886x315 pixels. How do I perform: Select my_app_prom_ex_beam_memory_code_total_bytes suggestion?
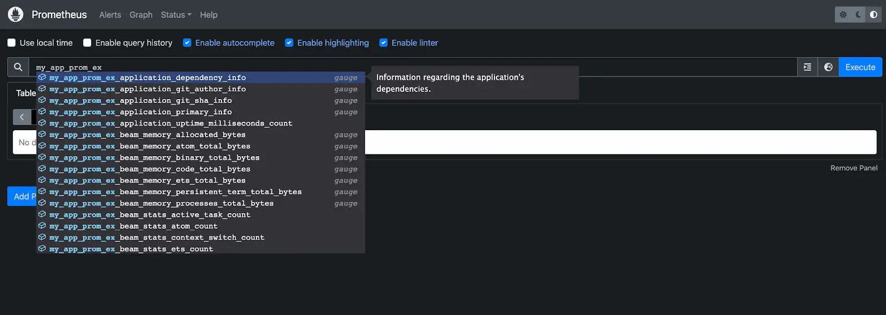click(200, 169)
